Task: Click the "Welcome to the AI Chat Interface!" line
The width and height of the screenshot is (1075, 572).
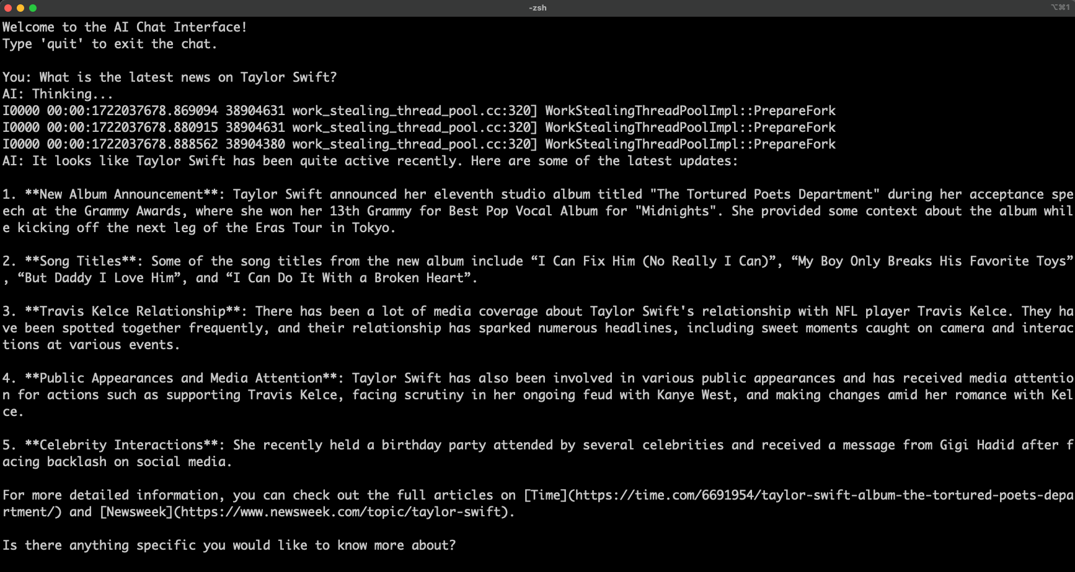Action: (x=125, y=27)
